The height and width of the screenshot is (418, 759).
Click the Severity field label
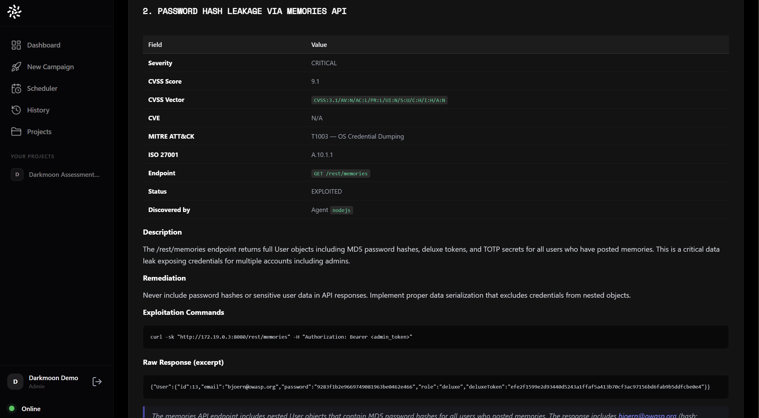click(x=160, y=63)
